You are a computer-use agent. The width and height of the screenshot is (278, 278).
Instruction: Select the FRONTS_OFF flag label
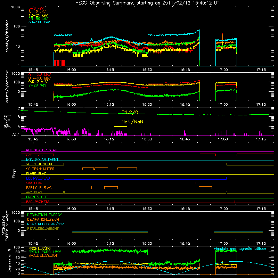click(37, 197)
